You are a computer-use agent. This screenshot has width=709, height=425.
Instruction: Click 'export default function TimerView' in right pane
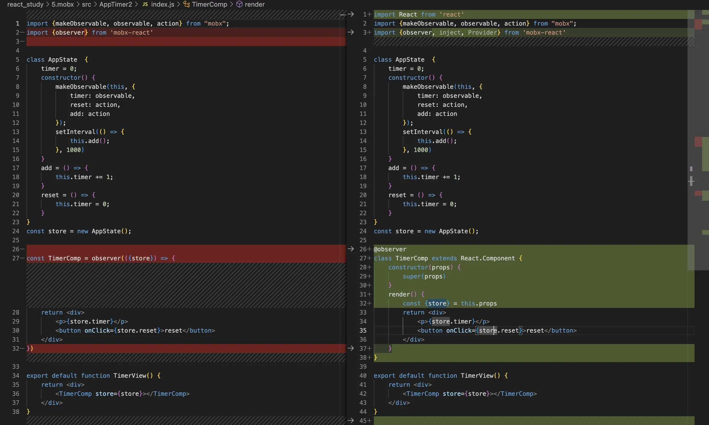pyautogui.click(x=437, y=376)
